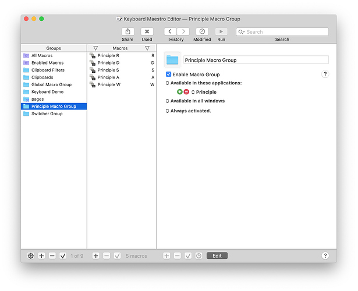Add a new macro group
Image resolution: width=358 pixels, height=291 pixels.
pos(41,256)
